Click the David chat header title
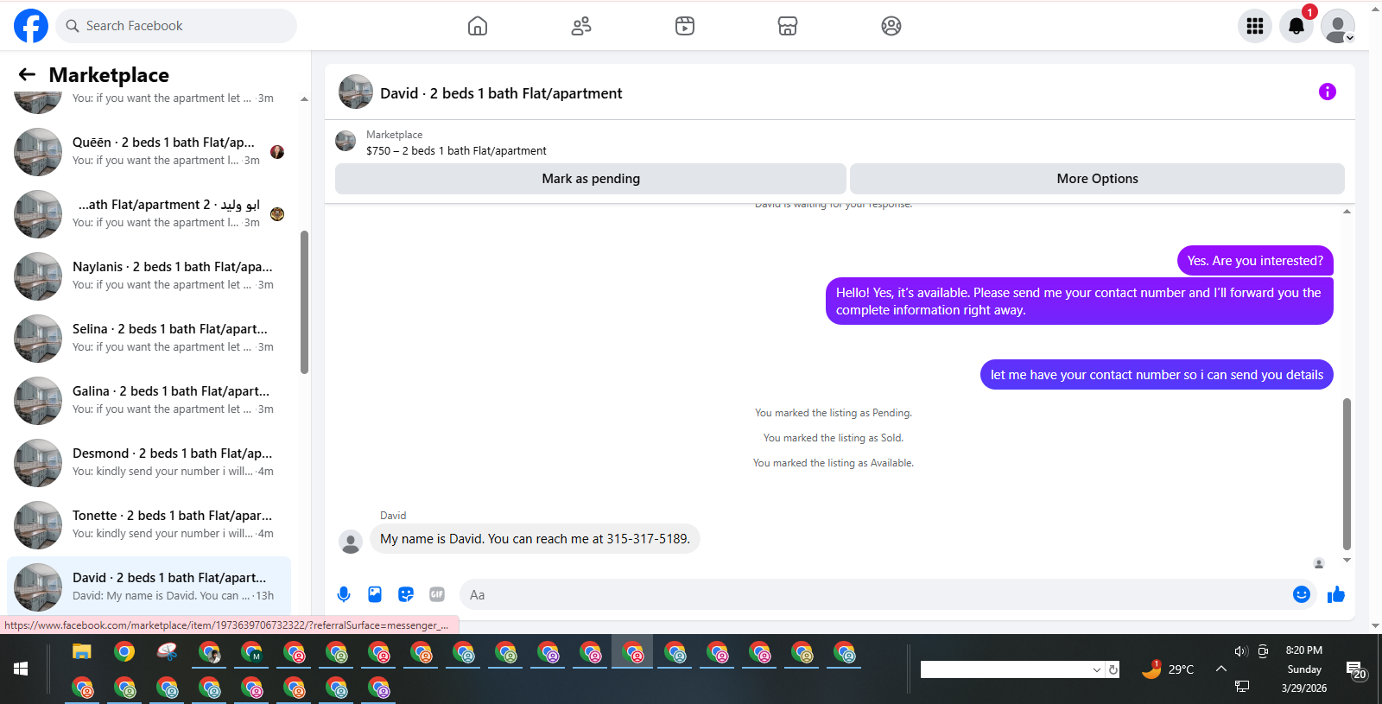 pos(501,93)
